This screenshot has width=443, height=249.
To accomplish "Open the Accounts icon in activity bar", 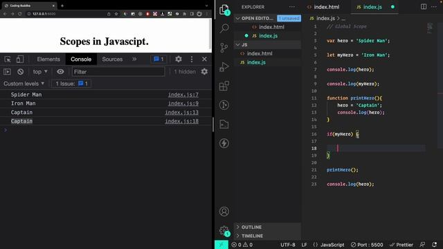I will tap(224, 212).
